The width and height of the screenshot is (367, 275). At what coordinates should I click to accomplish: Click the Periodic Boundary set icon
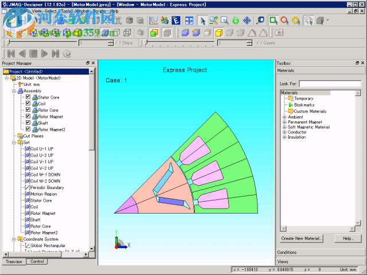point(27,187)
